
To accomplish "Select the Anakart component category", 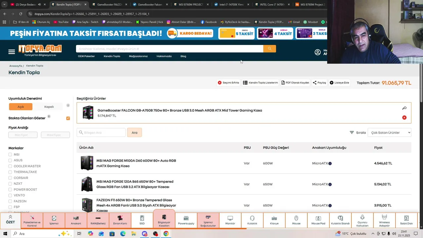I will click(x=76, y=220).
